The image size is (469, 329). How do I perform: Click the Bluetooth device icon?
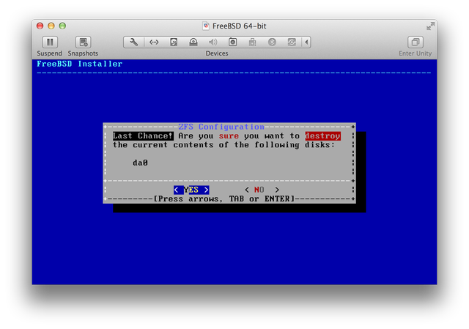pos(272,42)
